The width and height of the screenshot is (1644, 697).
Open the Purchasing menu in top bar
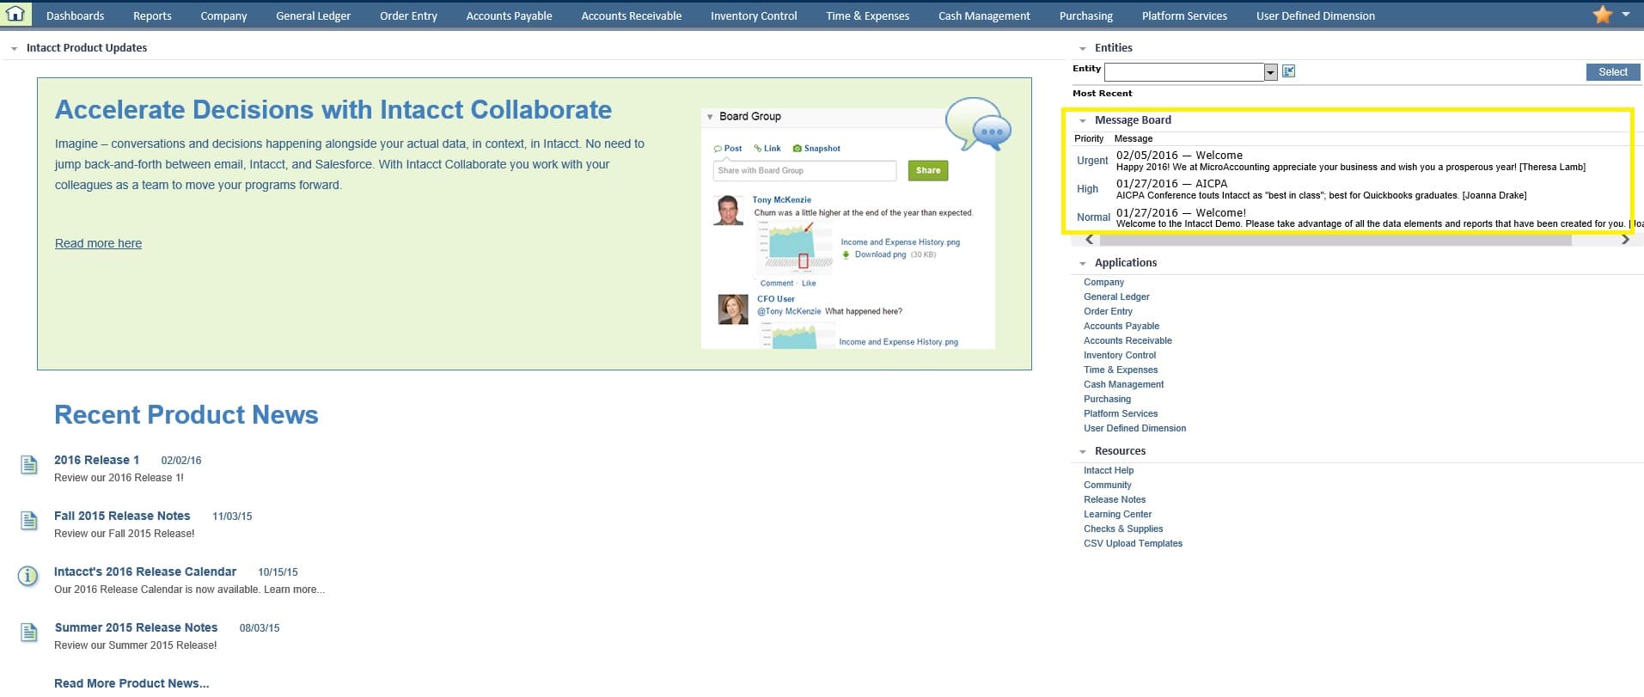[1085, 15]
